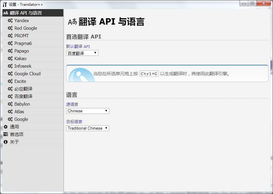The width and height of the screenshot is (273, 194).
Task: Open the 源语言 dropdown showing Chinese
Action: coord(87,111)
